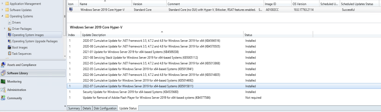Sort images by the Name column header
Screen dimensions: 381x112
tap(105, 4)
